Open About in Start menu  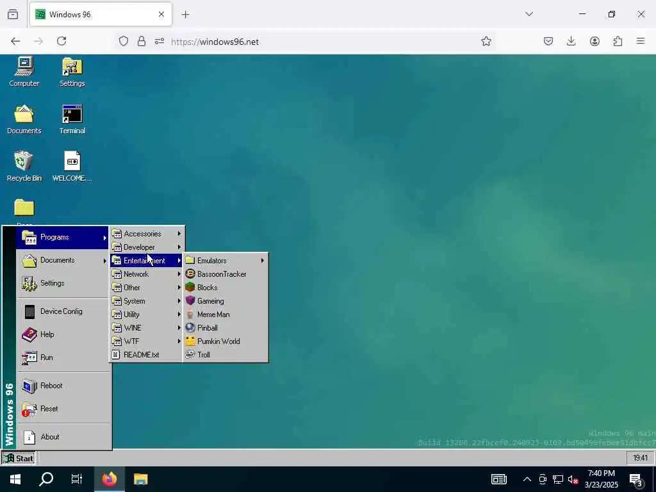(x=63, y=437)
